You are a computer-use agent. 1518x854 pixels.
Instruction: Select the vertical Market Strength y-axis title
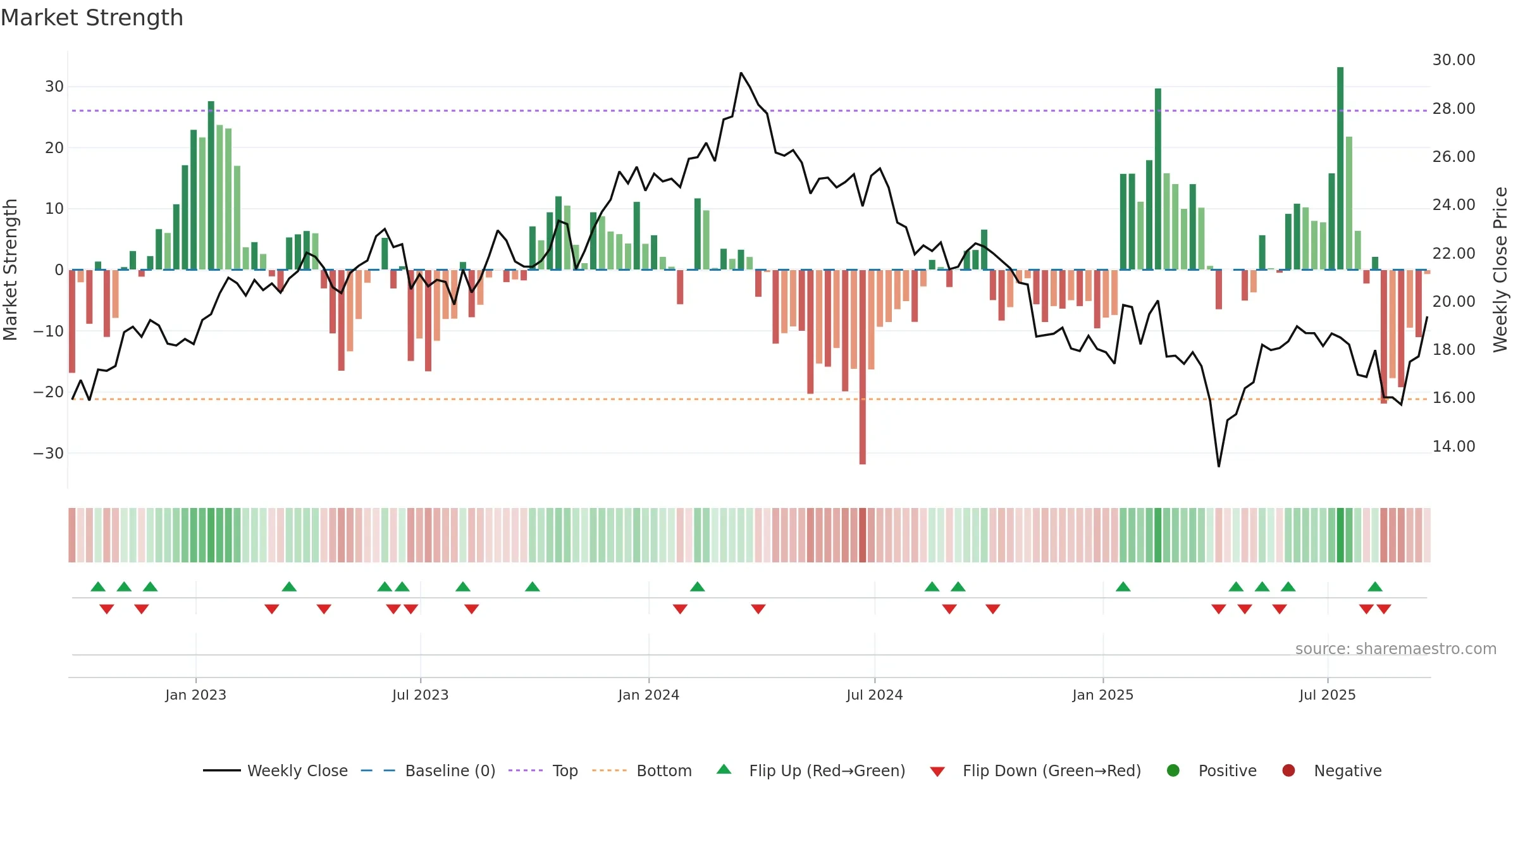click(x=10, y=269)
